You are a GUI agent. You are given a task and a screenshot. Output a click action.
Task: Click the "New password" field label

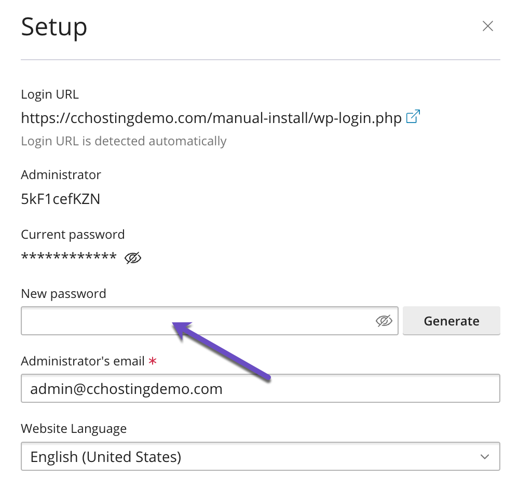(x=63, y=294)
